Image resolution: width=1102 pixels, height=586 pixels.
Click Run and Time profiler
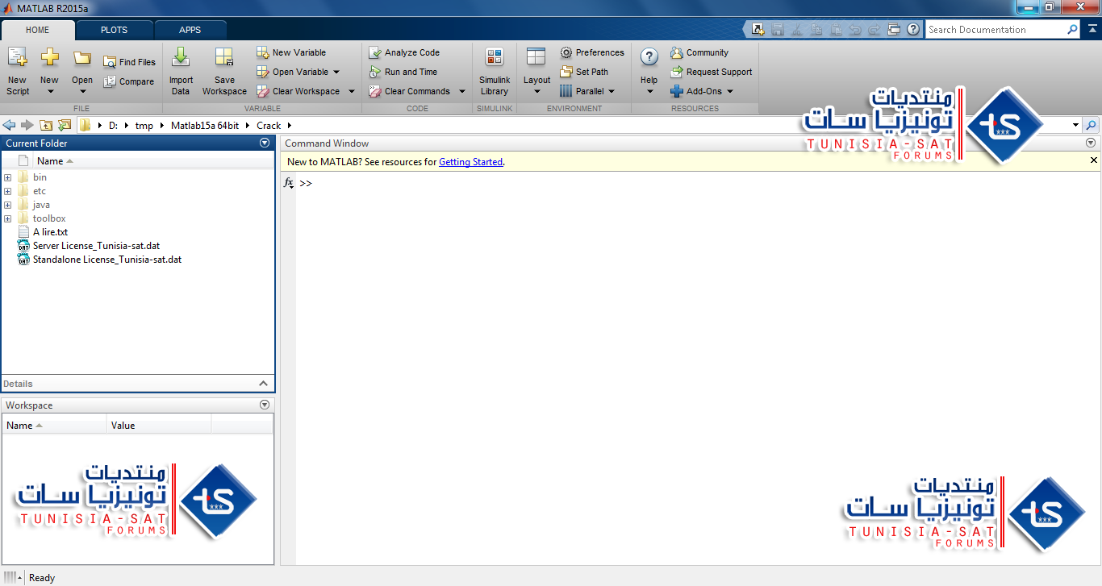(x=403, y=72)
